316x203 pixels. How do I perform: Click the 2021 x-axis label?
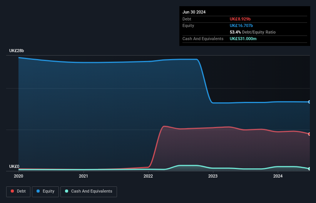pyautogui.click(x=84, y=176)
